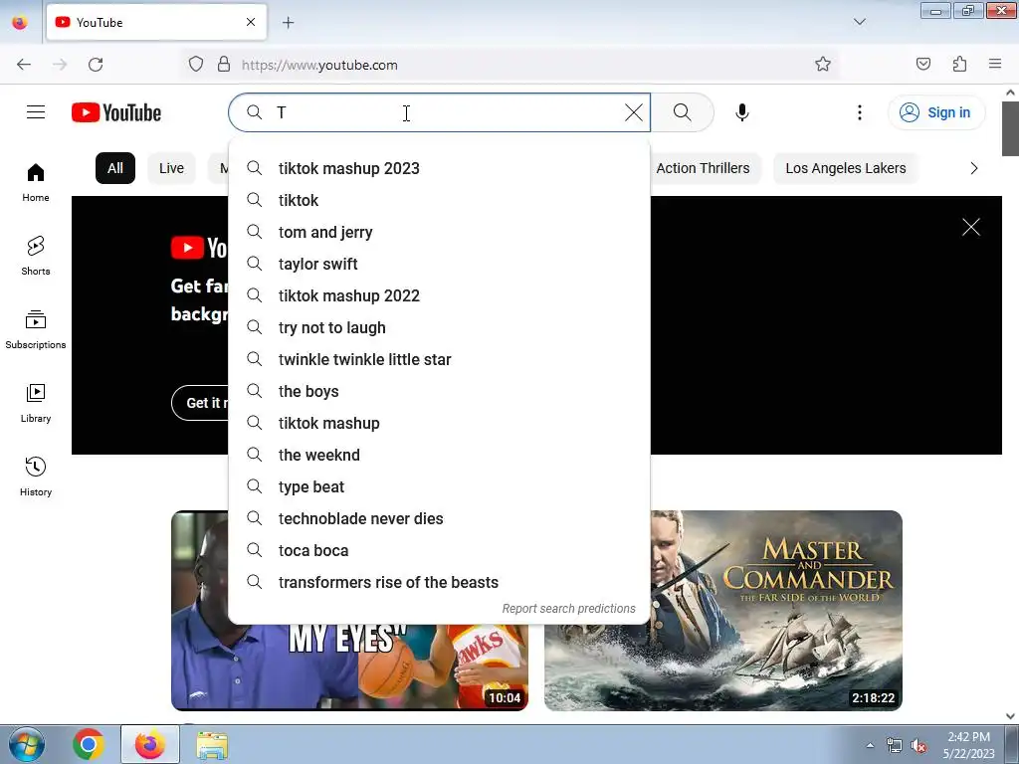
Task: Click the YouTube logo
Action: tap(116, 112)
